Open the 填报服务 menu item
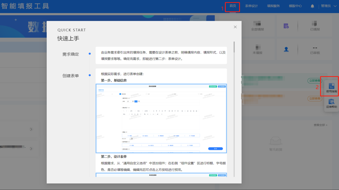This screenshot has height=190, width=339. (x=273, y=6)
